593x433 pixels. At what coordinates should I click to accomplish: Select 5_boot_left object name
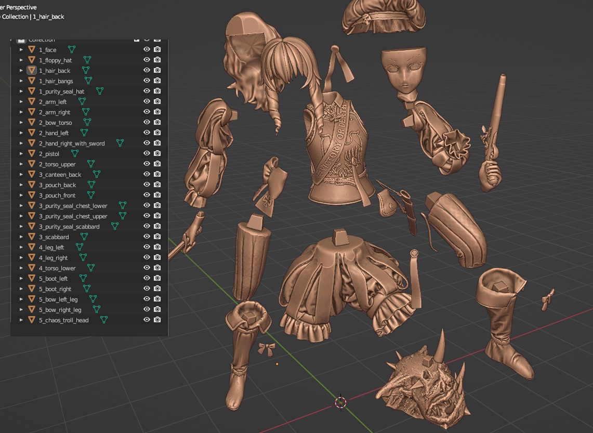(x=54, y=279)
